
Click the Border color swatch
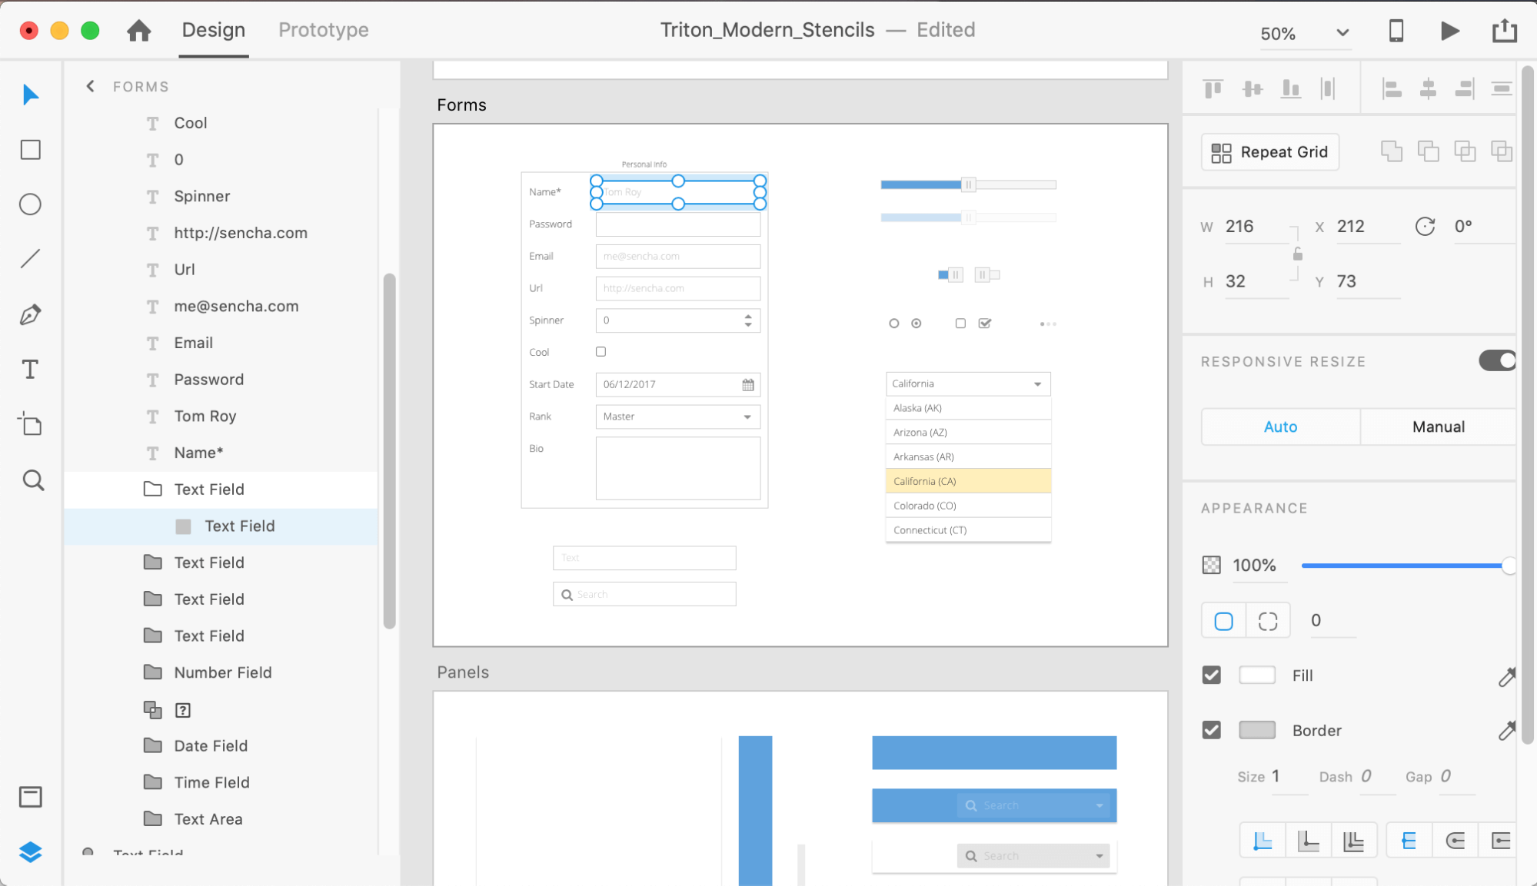coord(1257,730)
